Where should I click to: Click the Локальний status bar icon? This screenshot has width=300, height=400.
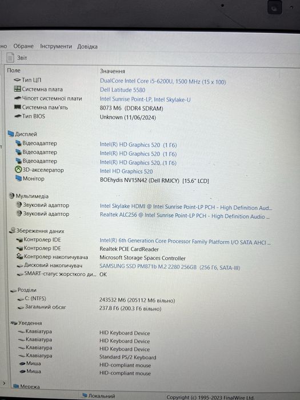coord(85,395)
